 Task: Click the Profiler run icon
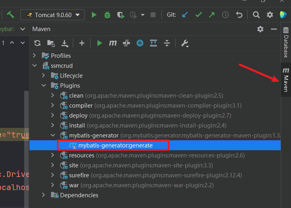[133, 15]
